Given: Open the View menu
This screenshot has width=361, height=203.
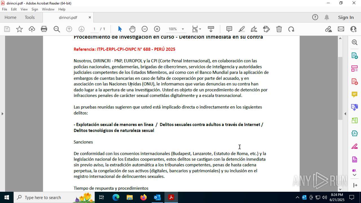Looking at the screenshot, I should tap(24, 9).
